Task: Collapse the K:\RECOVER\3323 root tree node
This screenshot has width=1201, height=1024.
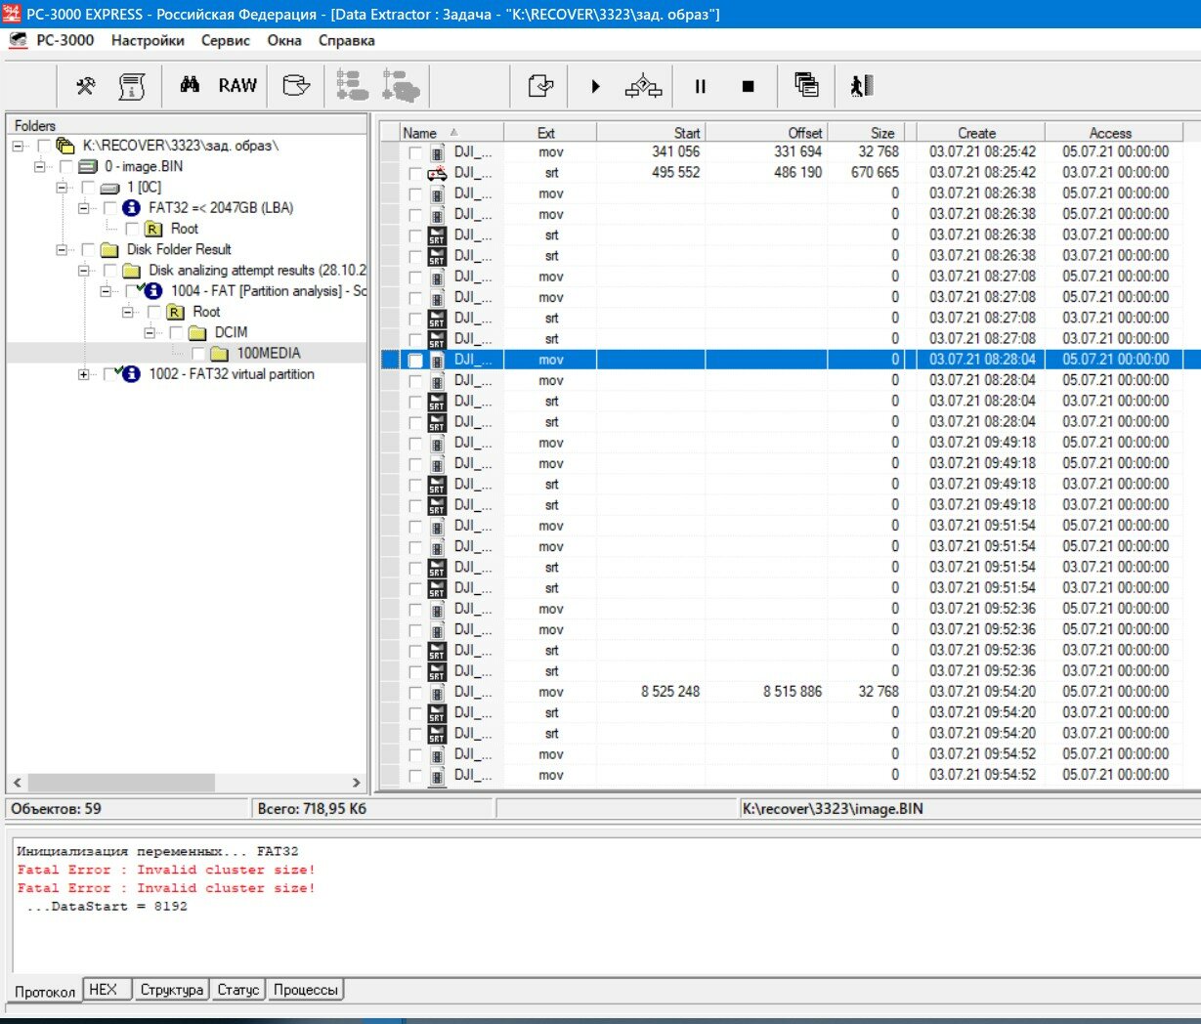Action: pyautogui.click(x=18, y=146)
